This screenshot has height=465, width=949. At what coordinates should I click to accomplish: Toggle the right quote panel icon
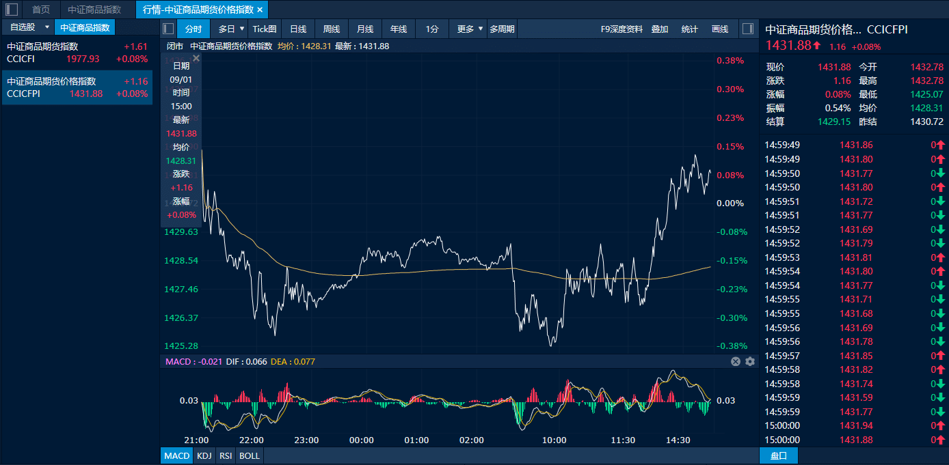pos(747,29)
